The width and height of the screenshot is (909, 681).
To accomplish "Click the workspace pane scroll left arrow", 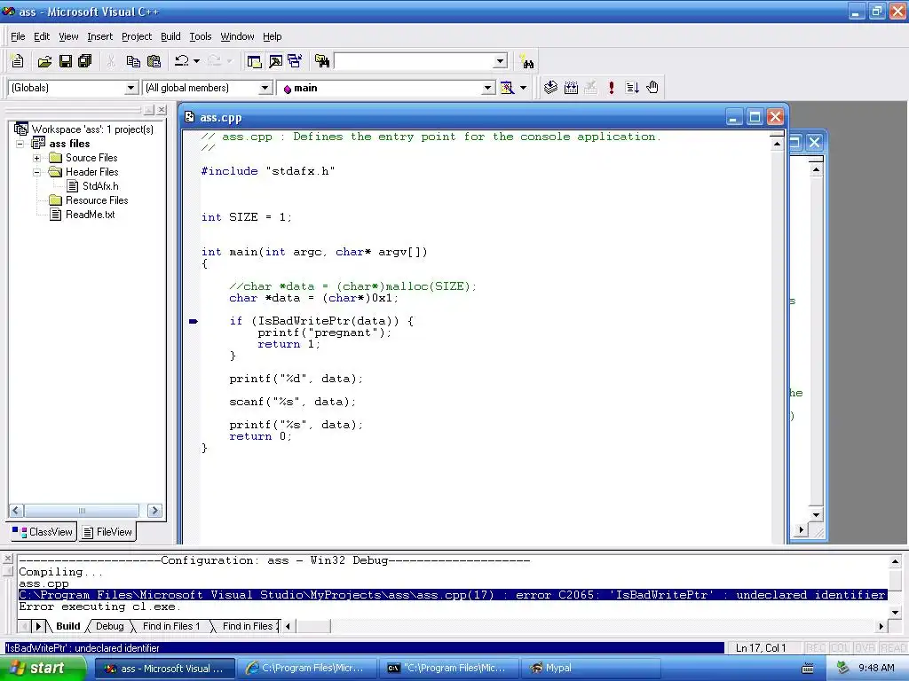I will coord(16,511).
